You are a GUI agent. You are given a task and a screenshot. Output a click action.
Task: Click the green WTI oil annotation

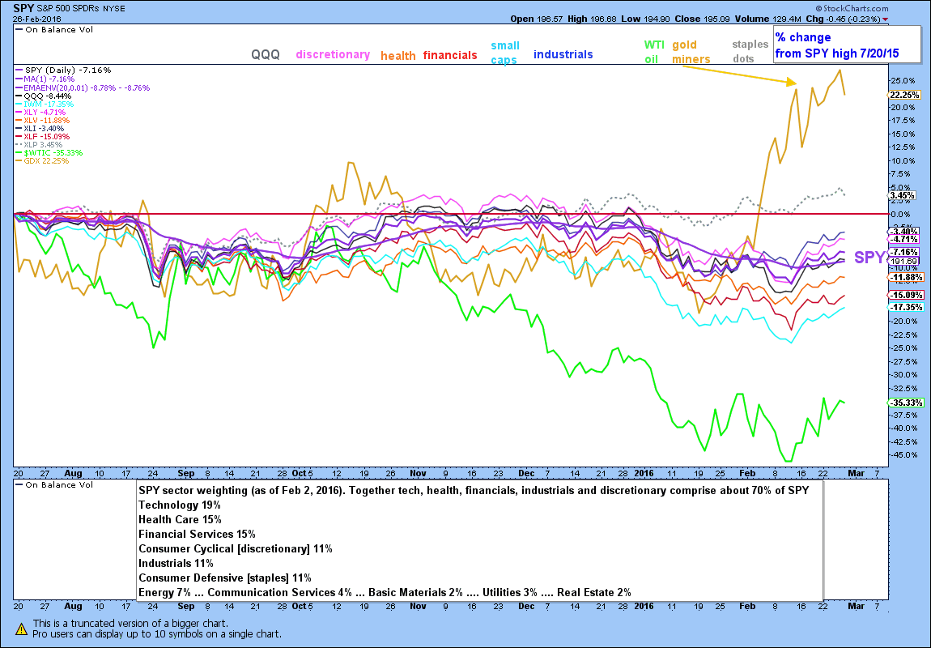653,52
